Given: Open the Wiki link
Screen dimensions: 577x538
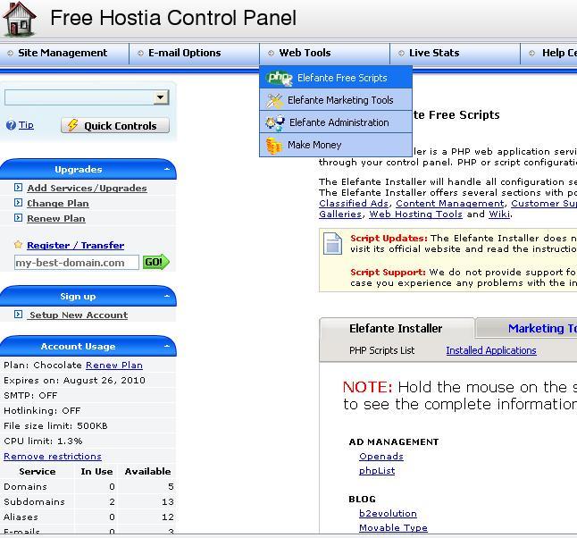Looking at the screenshot, I should [499, 214].
